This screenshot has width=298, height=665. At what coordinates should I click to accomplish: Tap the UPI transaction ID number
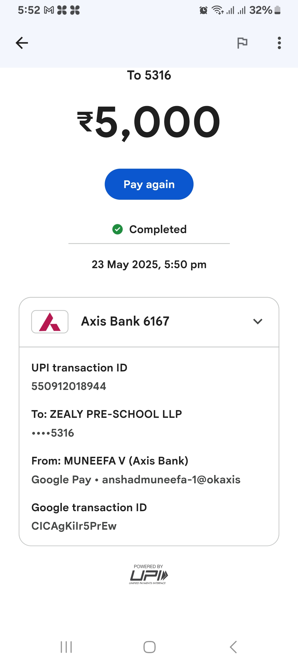click(x=69, y=386)
